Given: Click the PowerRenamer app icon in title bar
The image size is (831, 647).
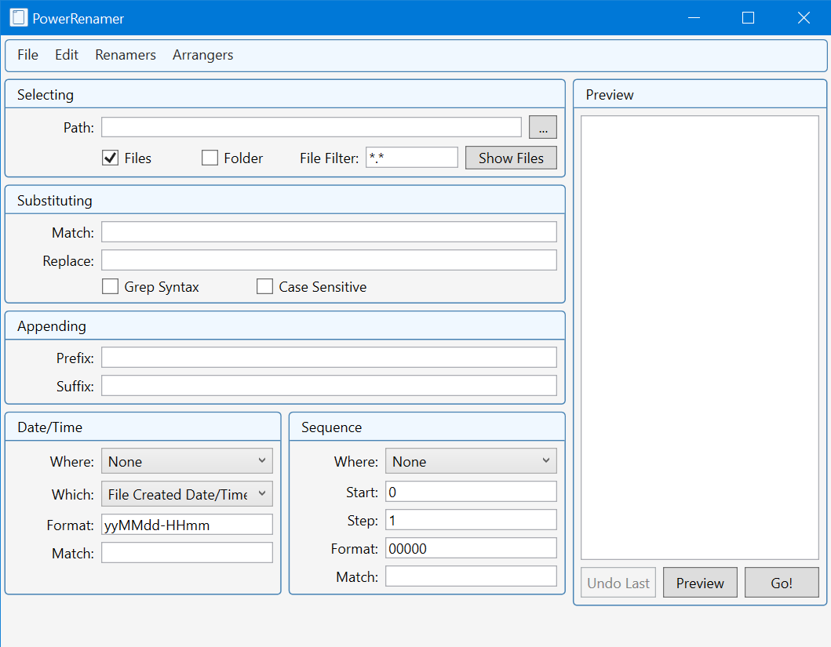Looking at the screenshot, I should 19,18.
